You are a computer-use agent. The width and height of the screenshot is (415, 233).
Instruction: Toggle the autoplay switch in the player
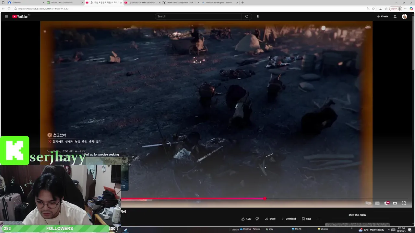click(x=368, y=203)
